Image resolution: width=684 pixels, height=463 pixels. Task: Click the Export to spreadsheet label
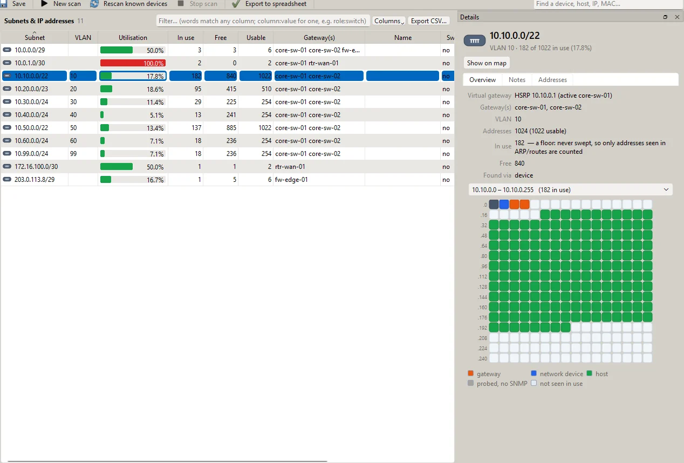point(276,4)
